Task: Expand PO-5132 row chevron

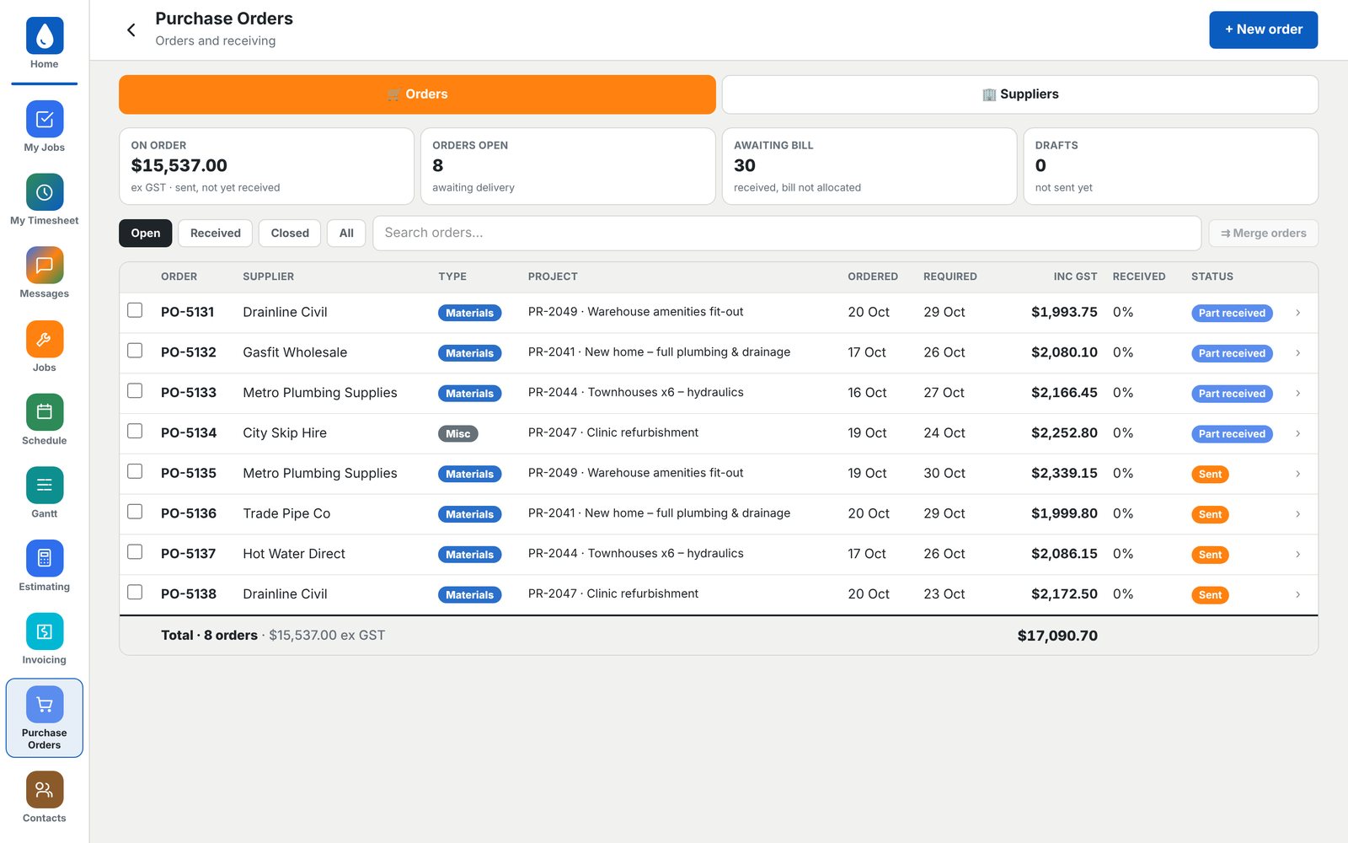Action: 1298,353
